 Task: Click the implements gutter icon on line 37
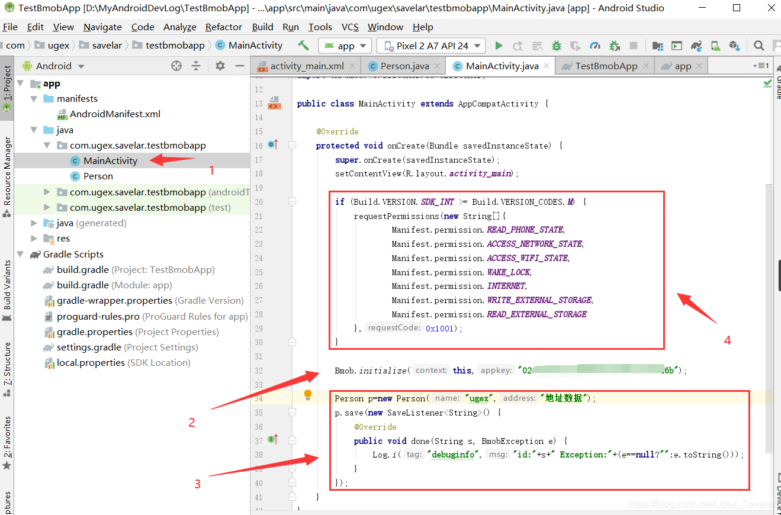click(274, 440)
